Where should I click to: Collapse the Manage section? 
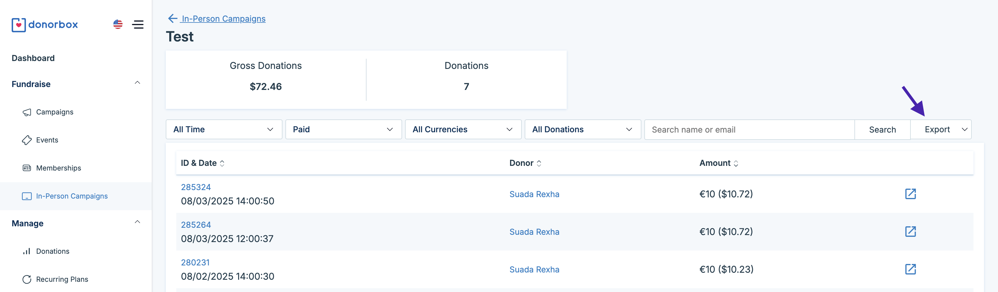(x=137, y=222)
